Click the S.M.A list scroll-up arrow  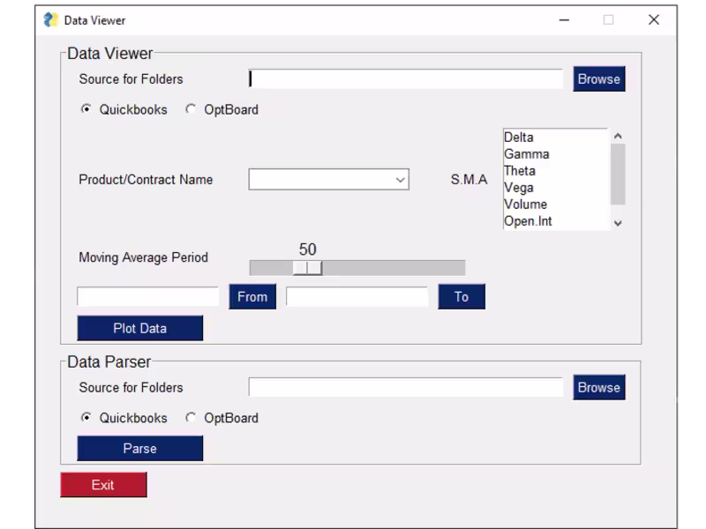pos(619,136)
